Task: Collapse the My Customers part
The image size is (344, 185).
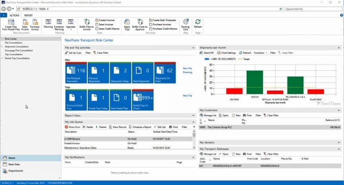Action: coord(339,110)
